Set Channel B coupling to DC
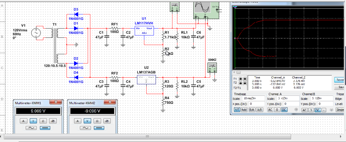Image resolution: width=346 pixels, height=142 pixels. click(317, 110)
